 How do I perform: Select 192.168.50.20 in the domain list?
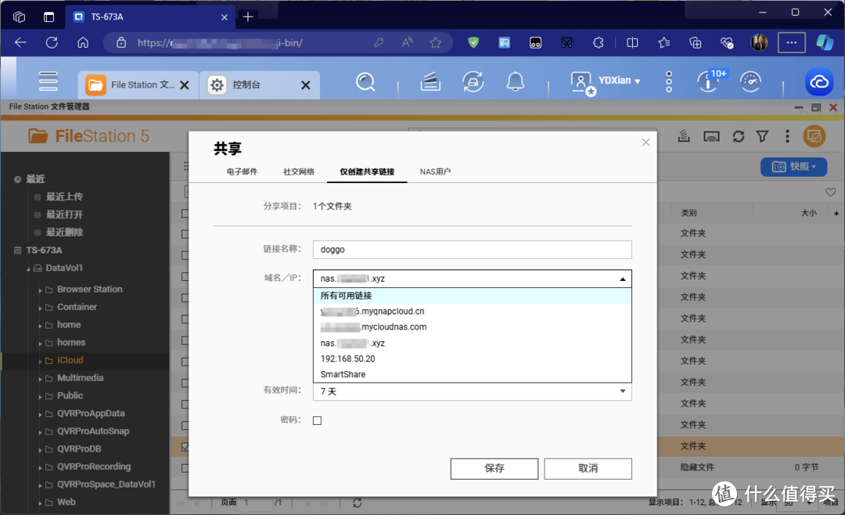click(347, 358)
